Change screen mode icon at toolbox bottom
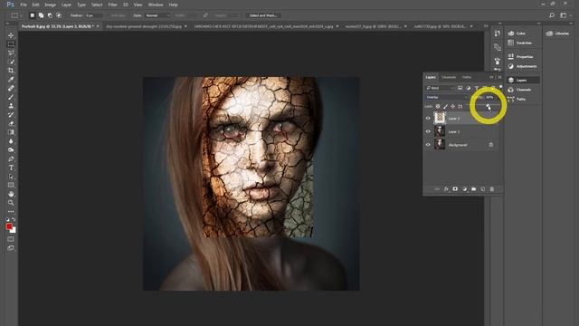579x326 pixels. tap(11, 248)
